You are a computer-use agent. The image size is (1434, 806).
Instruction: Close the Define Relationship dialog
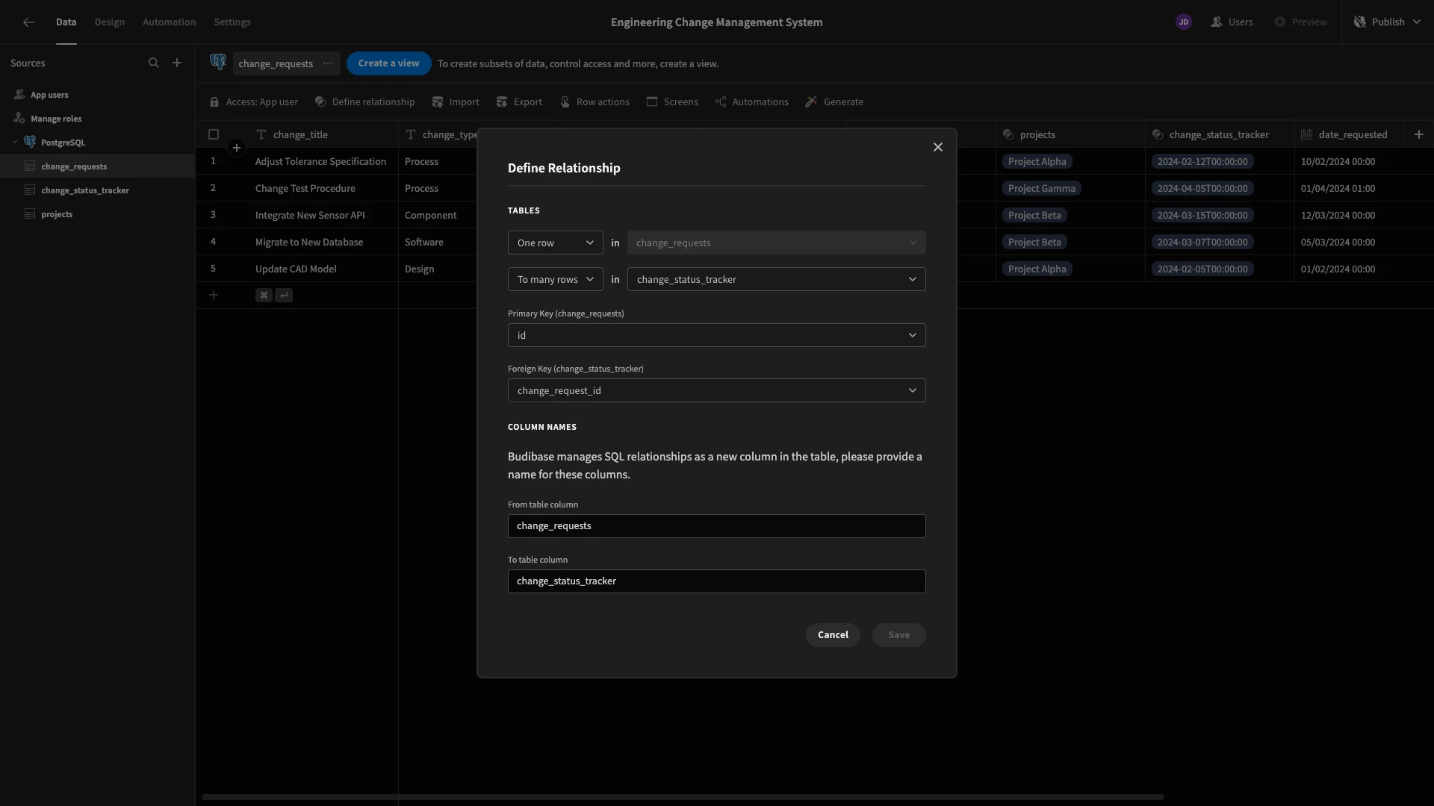point(938,148)
